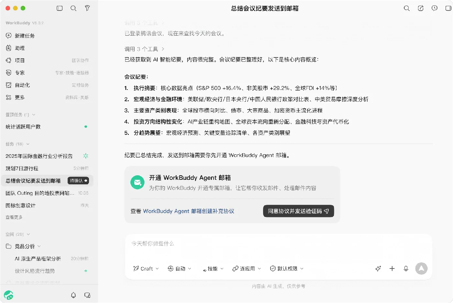
Task: Expand the 调用 3 个工具 details
Action: coord(144,49)
